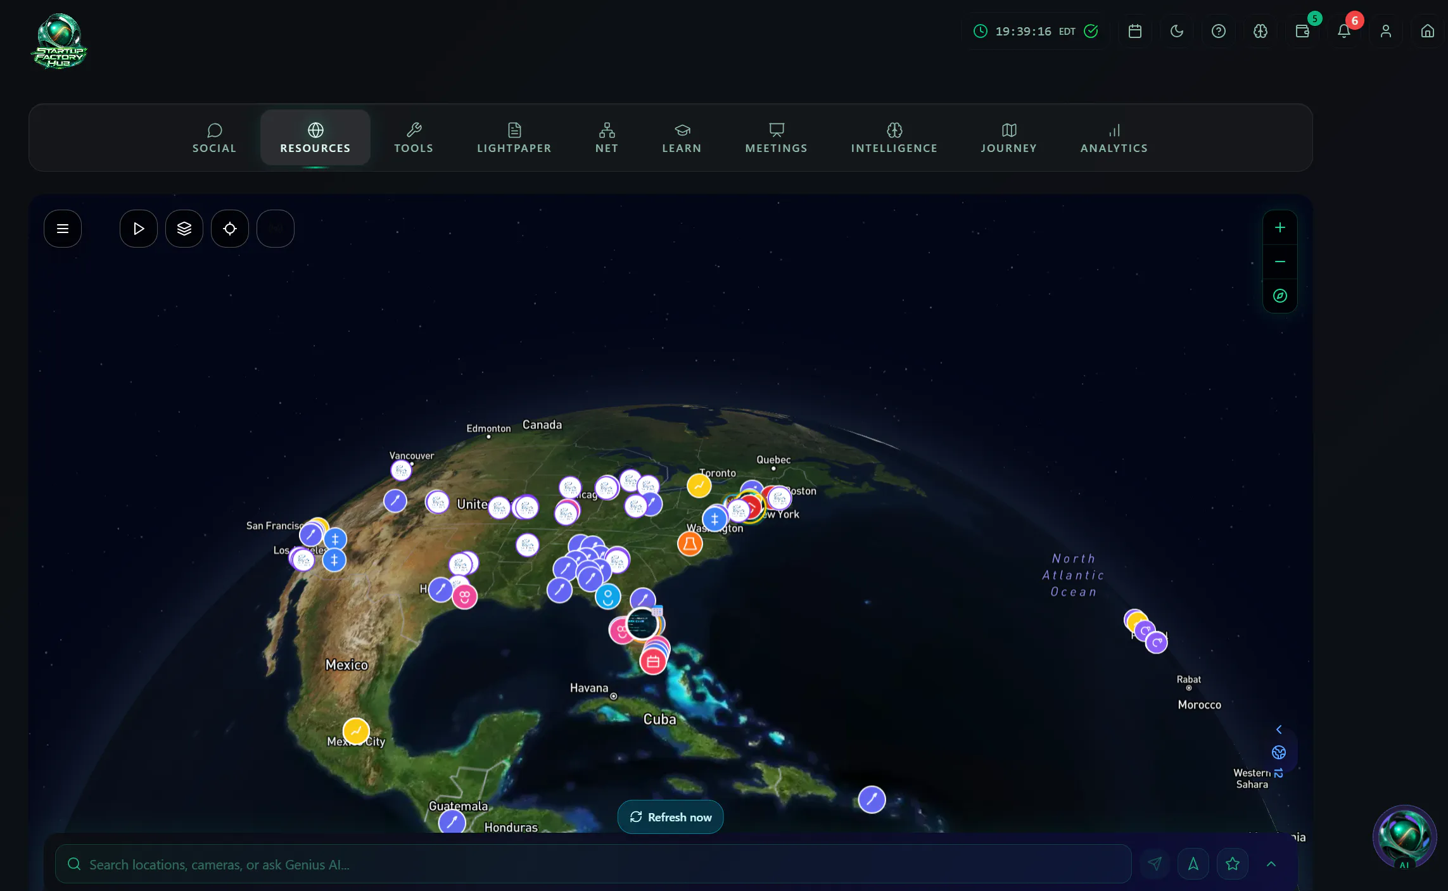Image resolution: width=1448 pixels, height=891 pixels.
Task: Select the Journey tab
Action: tap(1008, 138)
